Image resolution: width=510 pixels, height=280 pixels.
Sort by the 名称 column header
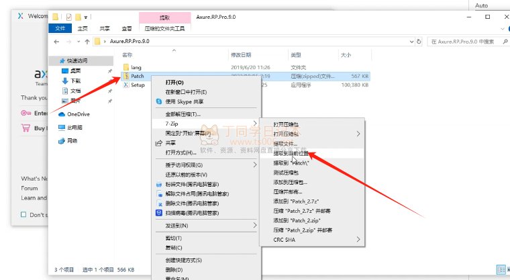pos(127,55)
